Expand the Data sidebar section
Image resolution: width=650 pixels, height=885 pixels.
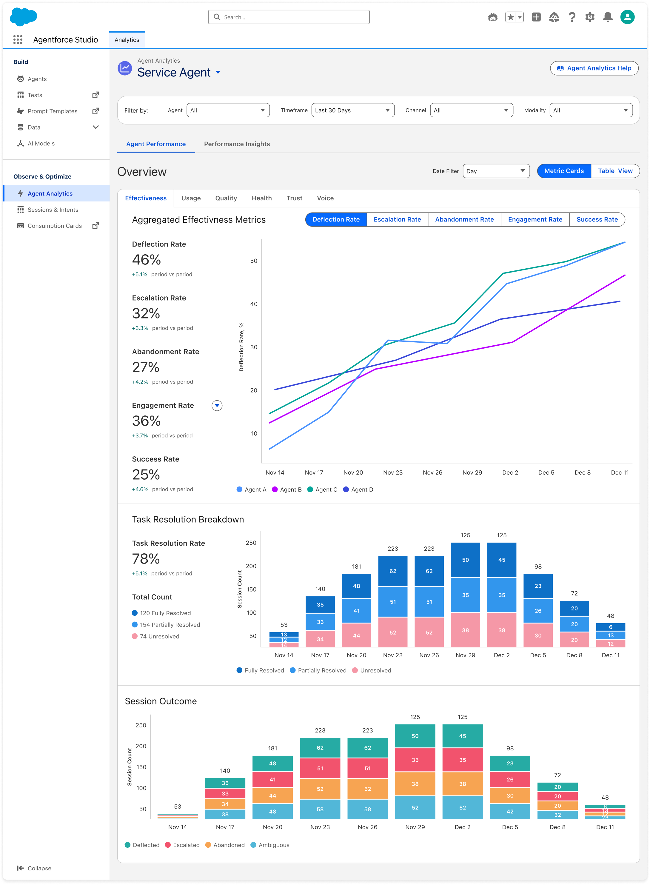(96, 127)
